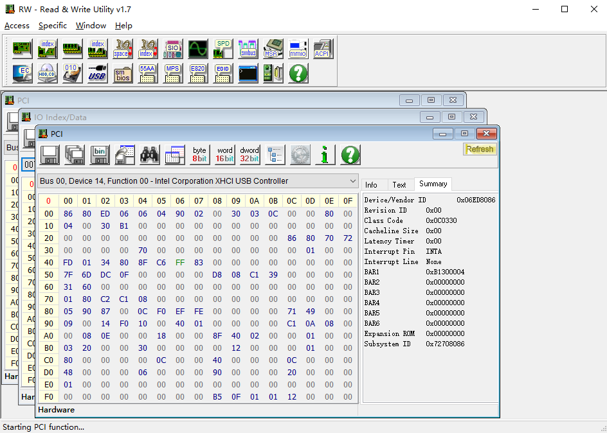Click the Subsystem ID value 0x72708086

pos(445,344)
